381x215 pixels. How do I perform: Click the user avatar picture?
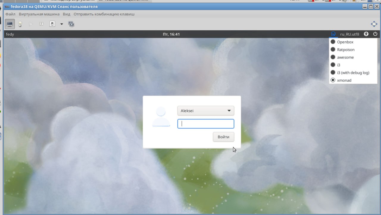(161, 117)
